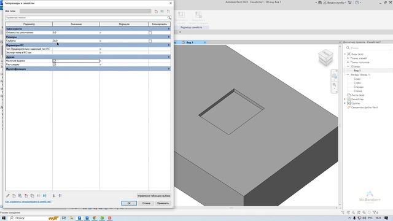Click the parameter search input field

pos(86,18)
